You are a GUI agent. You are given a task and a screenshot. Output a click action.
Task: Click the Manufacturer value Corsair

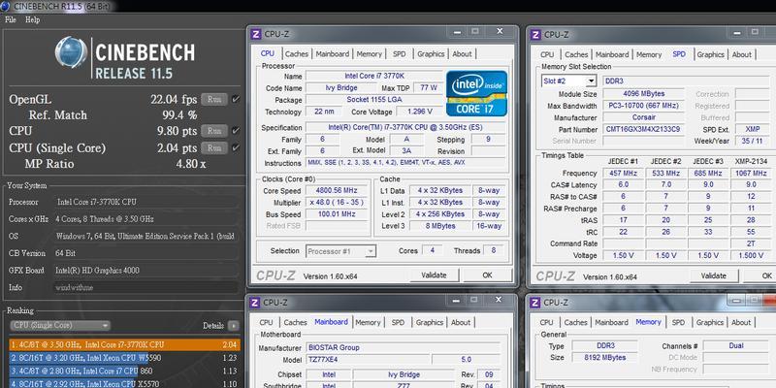coord(643,117)
